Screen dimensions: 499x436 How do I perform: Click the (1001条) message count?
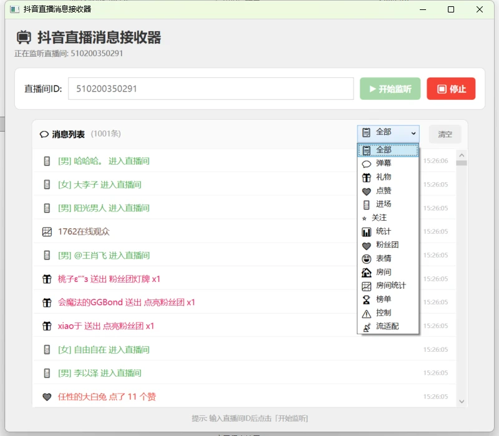(106, 133)
